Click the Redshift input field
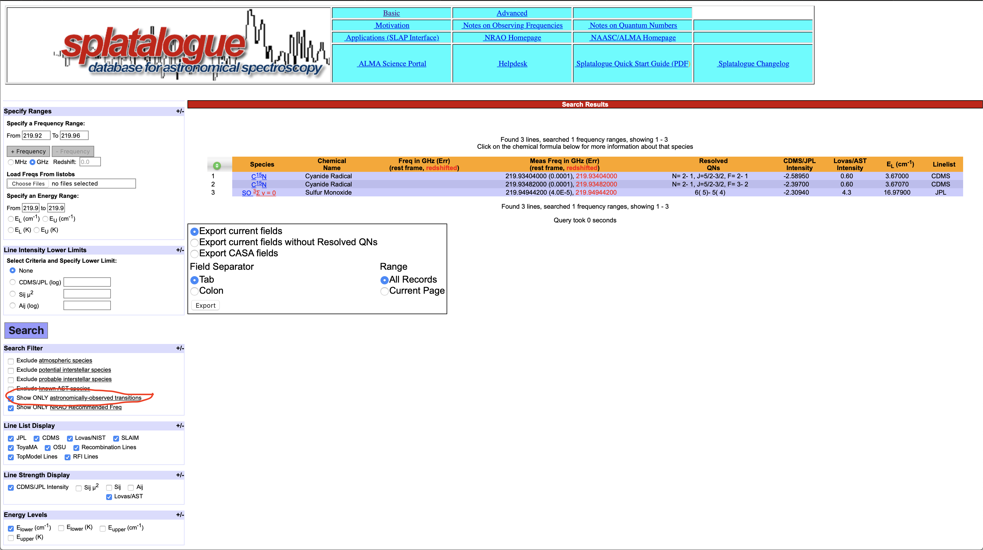This screenshot has width=983, height=550. [x=90, y=162]
